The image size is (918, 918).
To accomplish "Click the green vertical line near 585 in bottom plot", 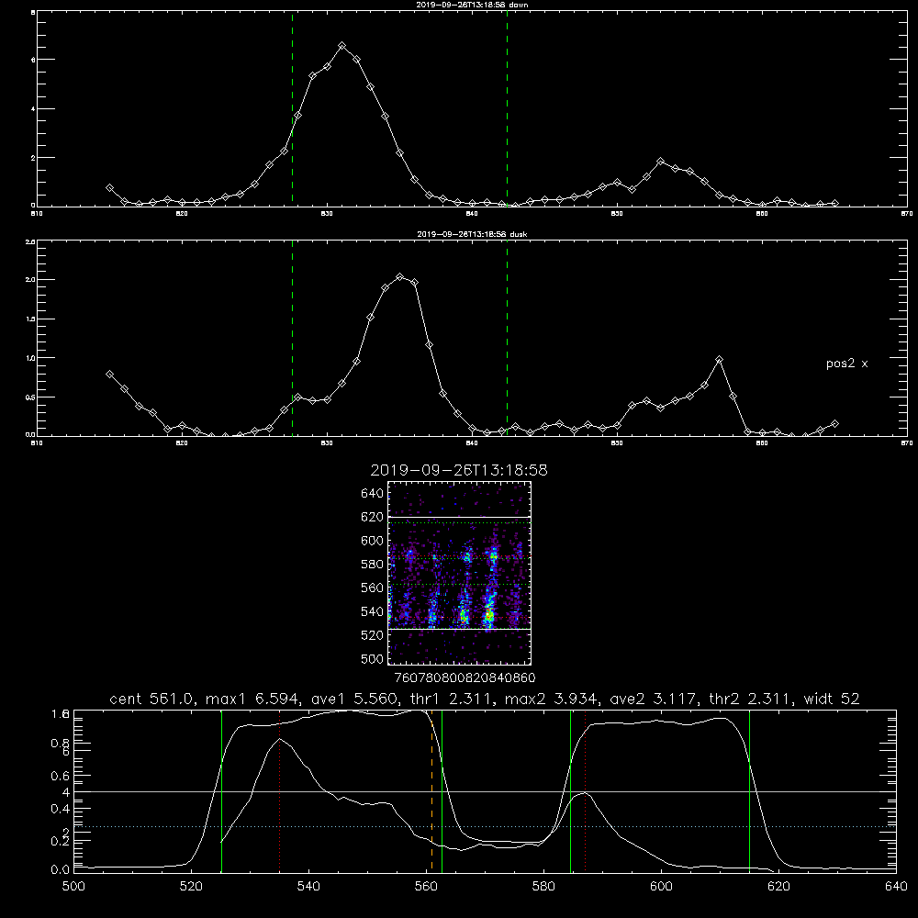I will 570,790.
